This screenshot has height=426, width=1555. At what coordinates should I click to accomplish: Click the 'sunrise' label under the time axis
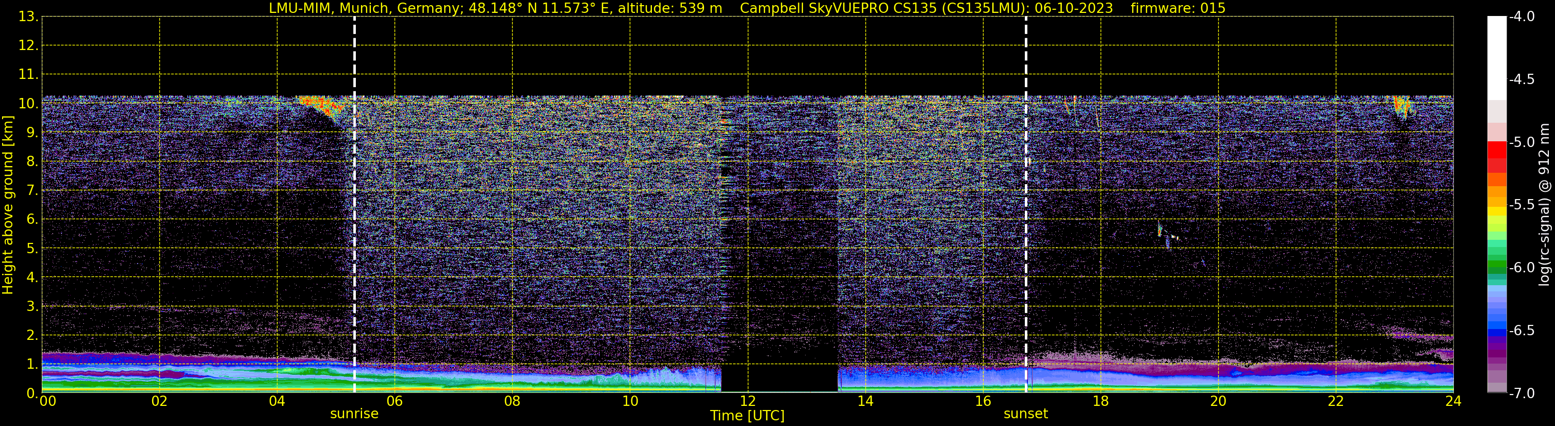(354, 413)
